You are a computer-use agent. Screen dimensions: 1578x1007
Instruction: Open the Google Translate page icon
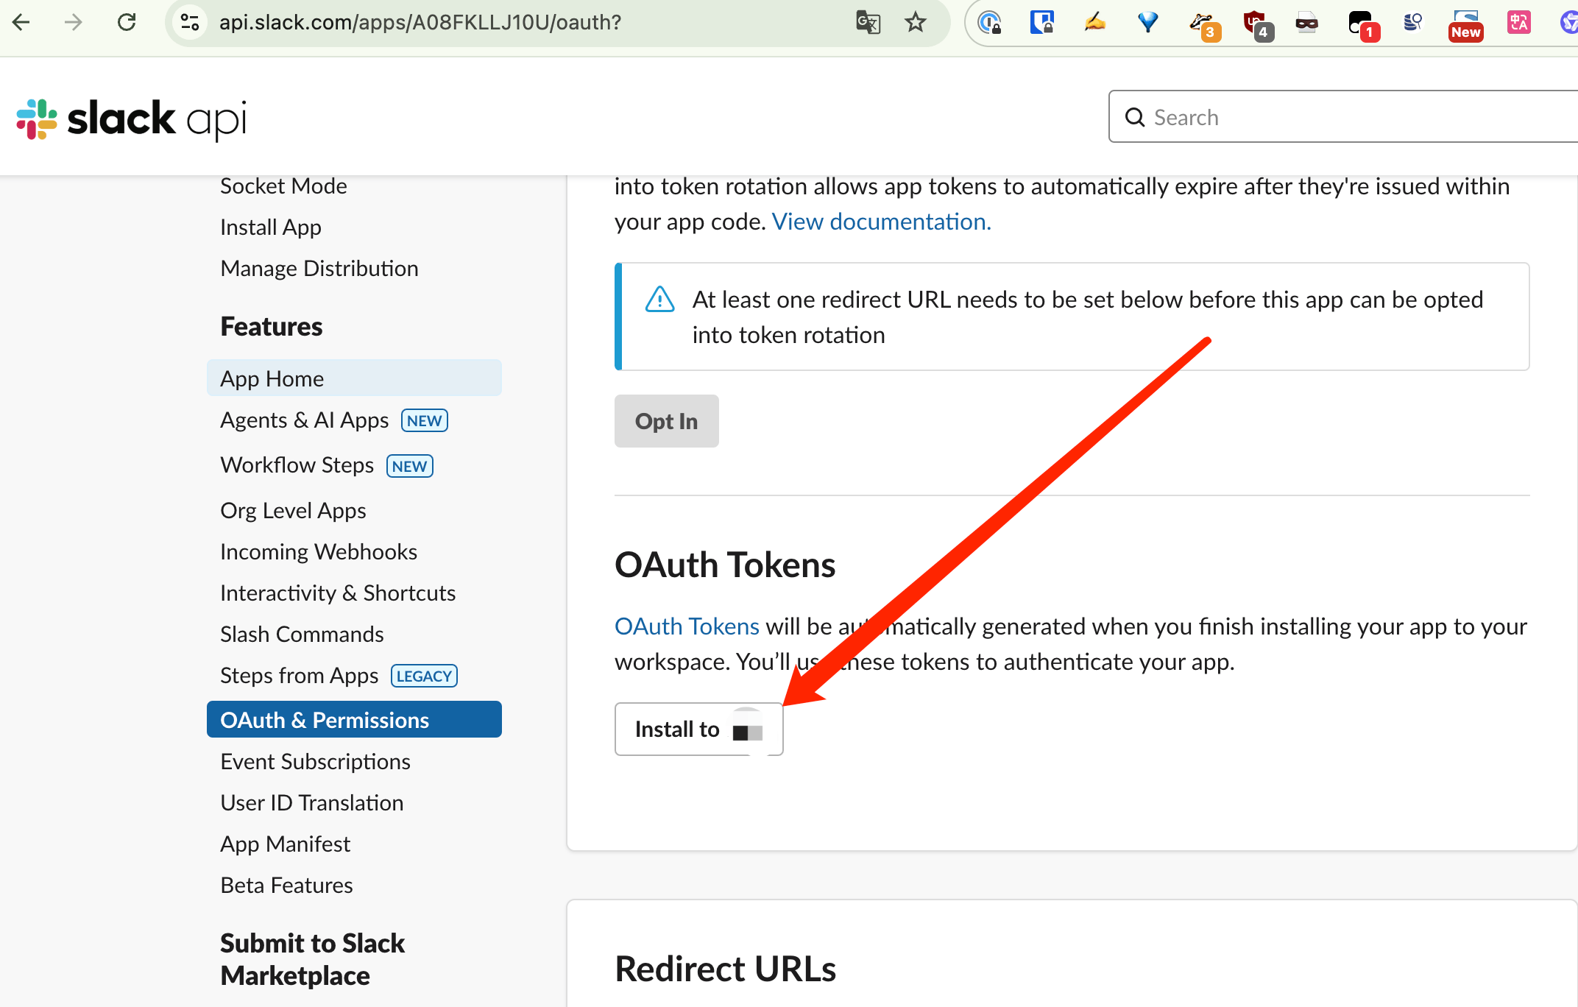pyautogui.click(x=868, y=22)
